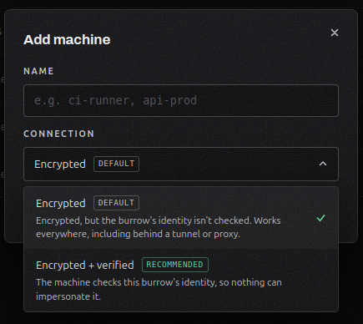Click the green checkmark beside Encrypted option
This screenshot has width=363, height=324.
click(x=320, y=218)
